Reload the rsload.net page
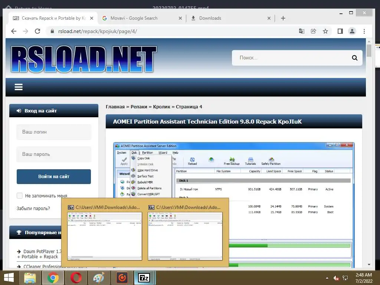Screen dimensions: 380x285 pyautogui.click(x=37, y=31)
